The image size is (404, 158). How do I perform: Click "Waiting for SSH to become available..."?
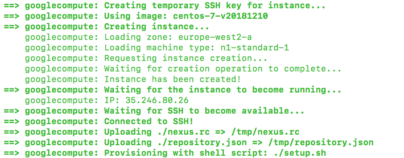coord(204,111)
